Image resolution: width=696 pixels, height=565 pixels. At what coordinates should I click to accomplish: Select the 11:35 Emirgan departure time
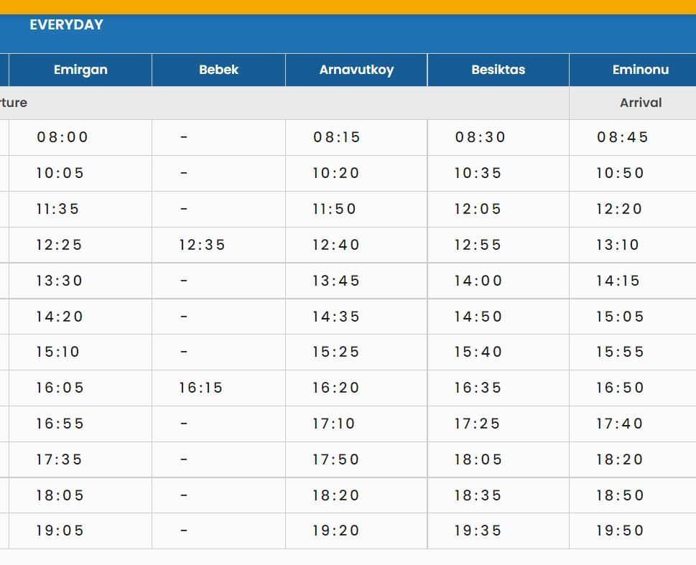(57, 209)
